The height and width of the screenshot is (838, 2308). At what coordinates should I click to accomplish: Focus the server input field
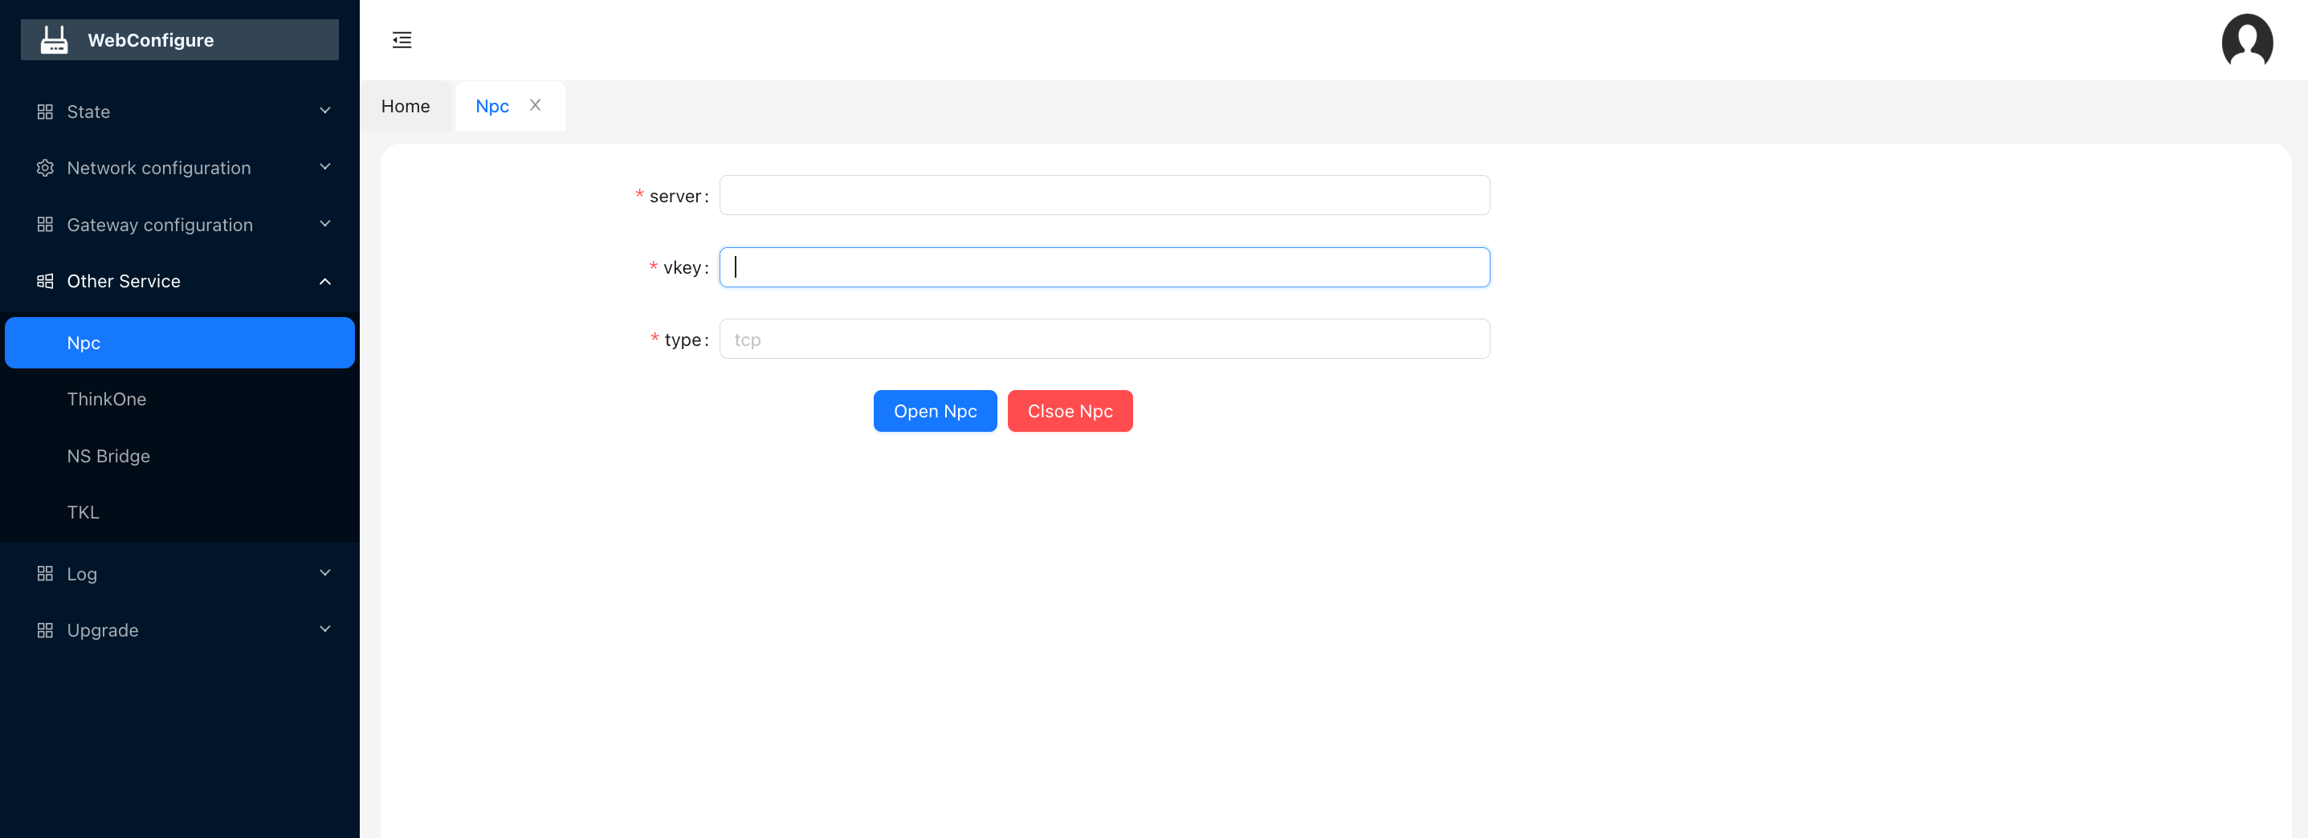1105,195
